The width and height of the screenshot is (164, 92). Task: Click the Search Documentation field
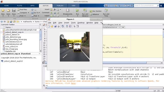(x=146, y=6)
